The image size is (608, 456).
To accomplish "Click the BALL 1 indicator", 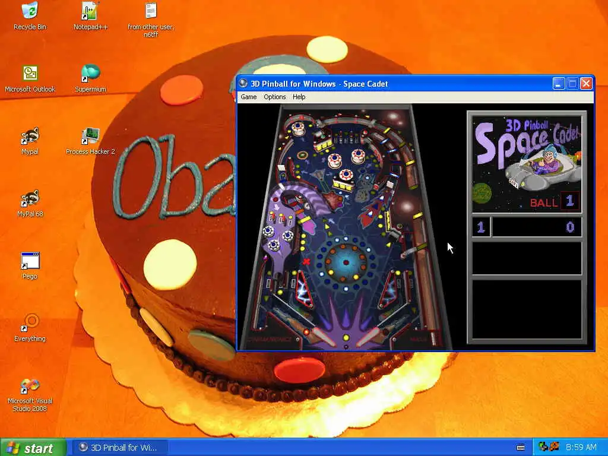I will [555, 201].
